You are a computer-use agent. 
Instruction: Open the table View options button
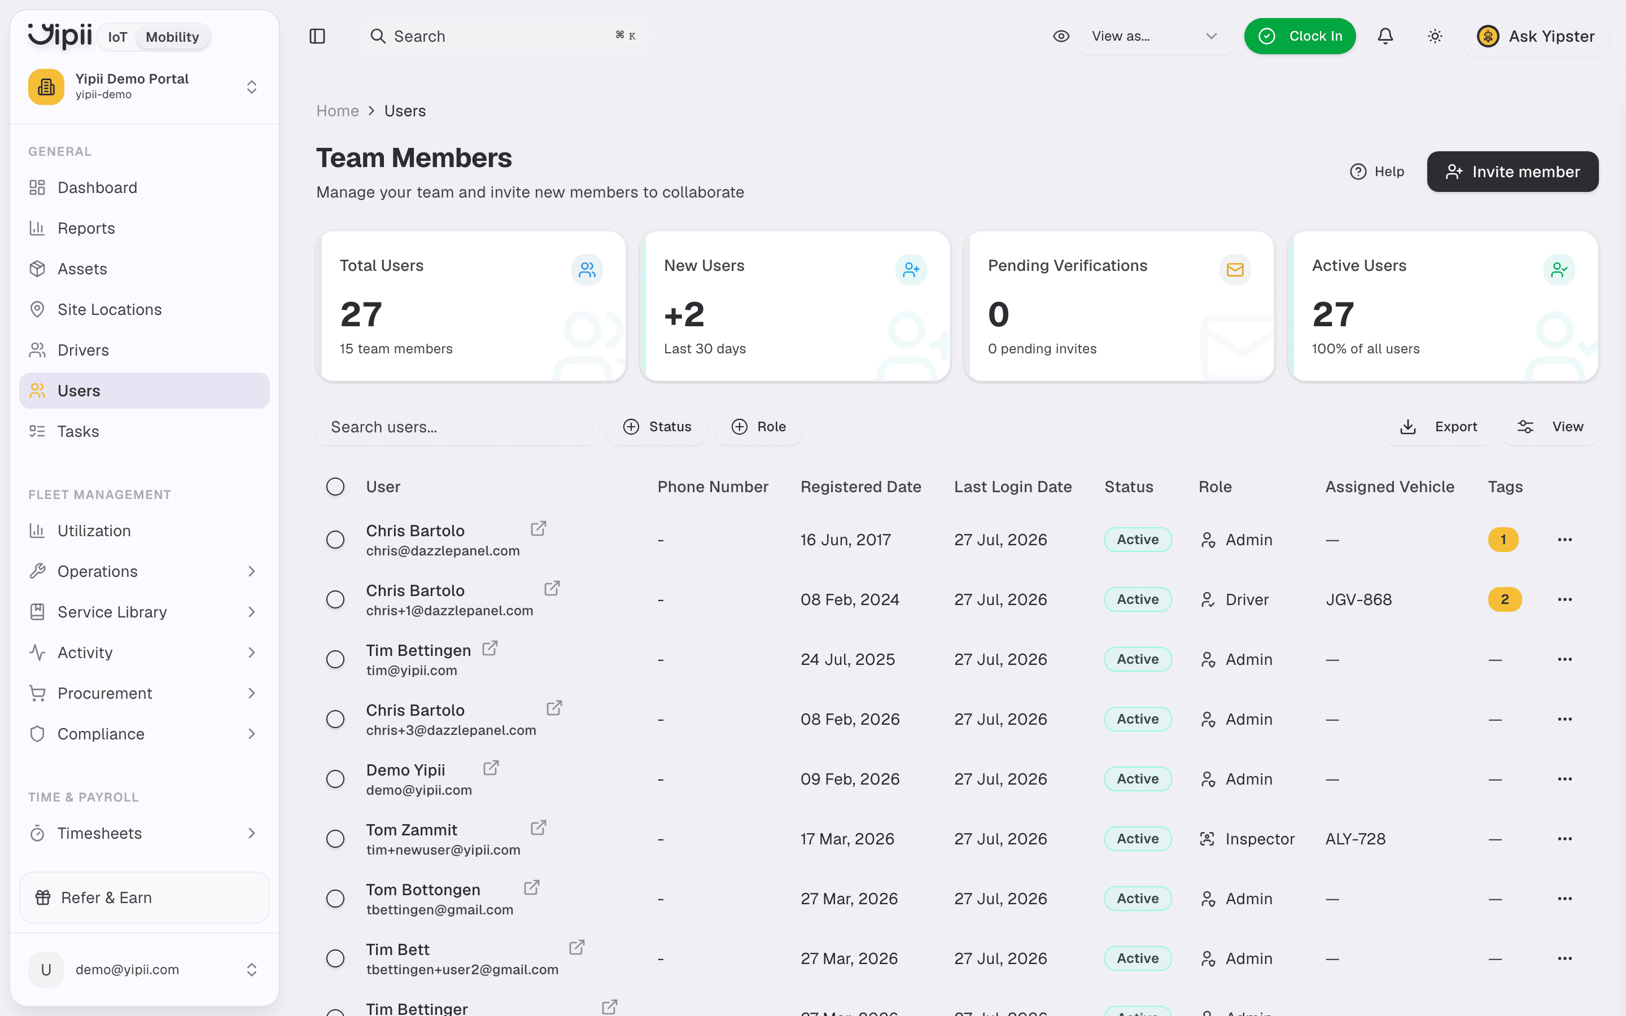pos(1550,427)
